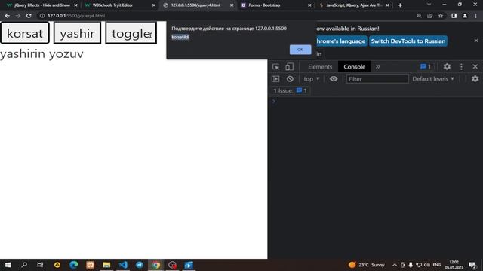The image size is (483, 271).
Task: Open the notification center icon
Action: coord(472,265)
